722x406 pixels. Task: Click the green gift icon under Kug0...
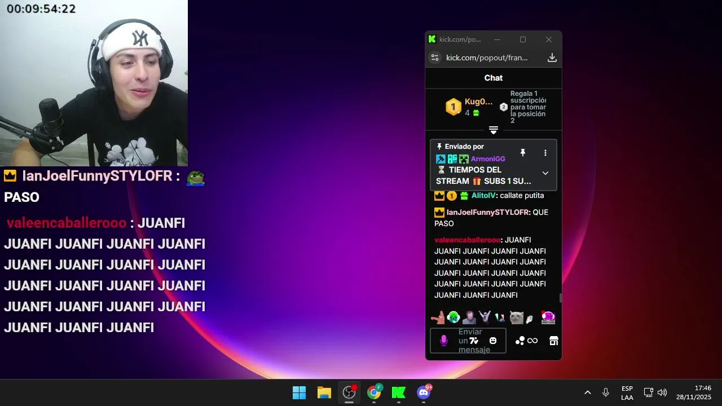click(x=476, y=113)
